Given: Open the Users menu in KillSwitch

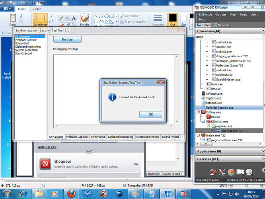Looking at the screenshot, I should click(254, 15).
